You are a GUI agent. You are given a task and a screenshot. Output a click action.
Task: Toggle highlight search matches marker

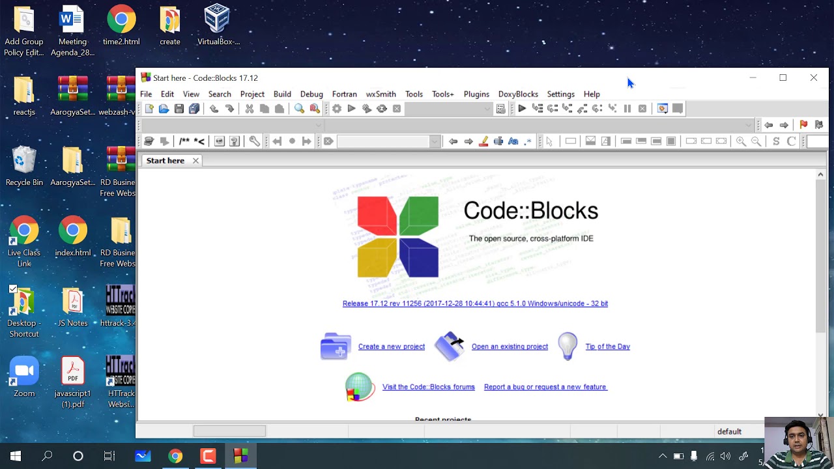click(483, 141)
